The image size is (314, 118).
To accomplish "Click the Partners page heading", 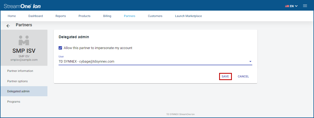I will [24, 25].
